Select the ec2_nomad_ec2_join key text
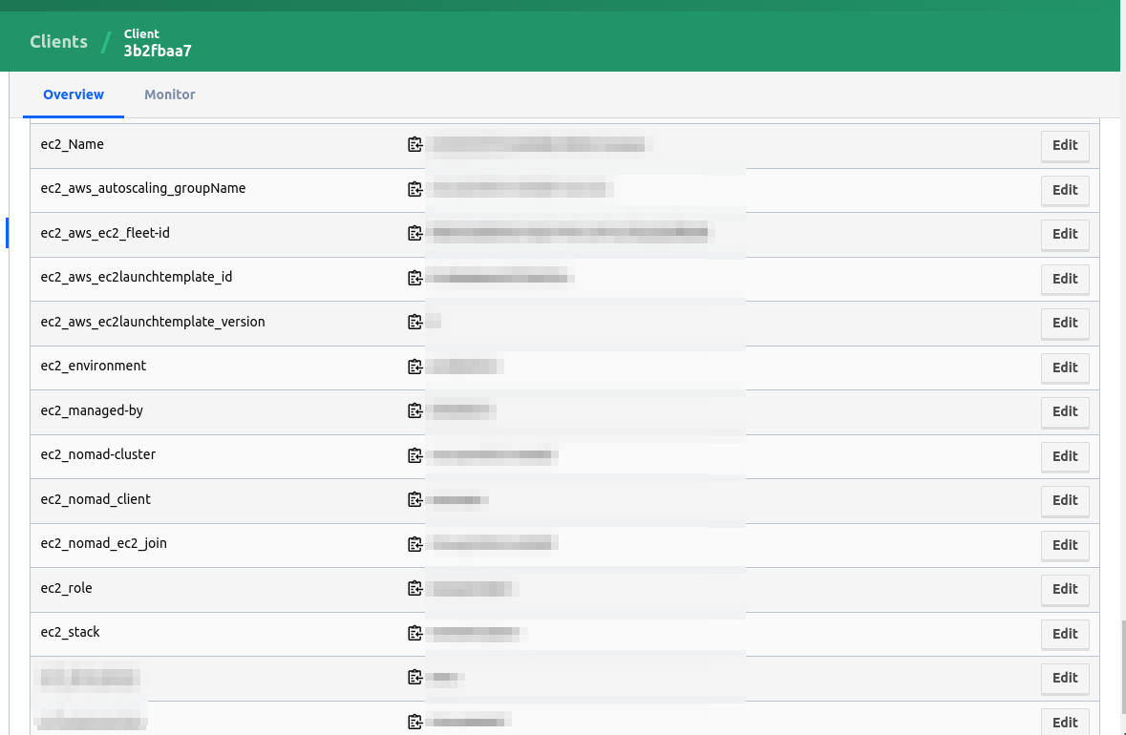 pos(103,544)
